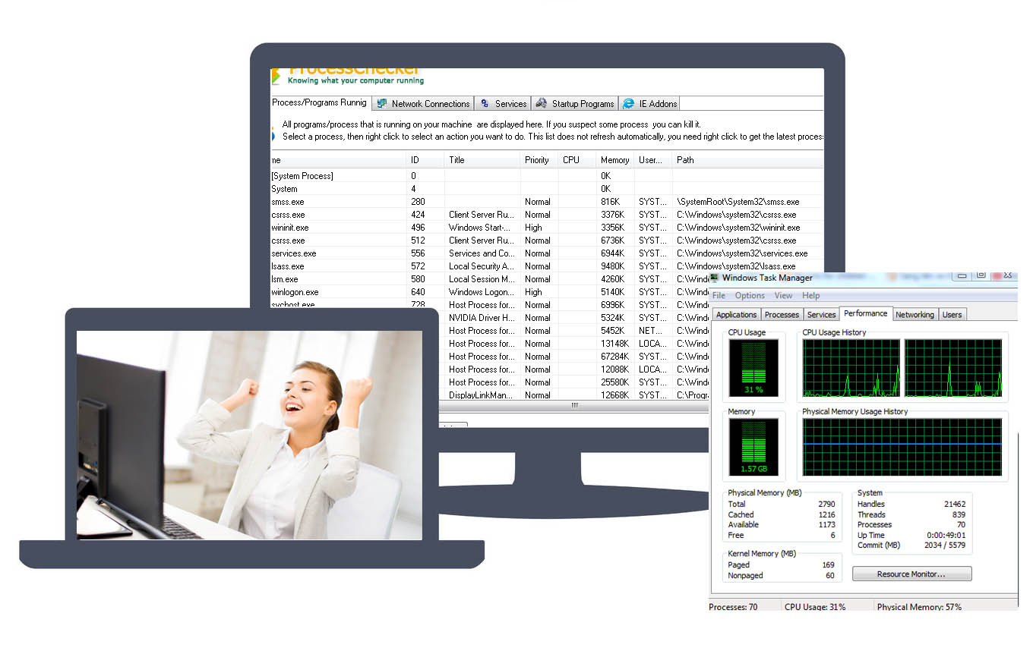Click the IE Addons Internet Explorer icon
The height and width of the screenshot is (654, 1033).
628,103
